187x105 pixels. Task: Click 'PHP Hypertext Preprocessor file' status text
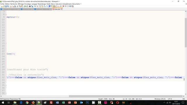point(11,99)
